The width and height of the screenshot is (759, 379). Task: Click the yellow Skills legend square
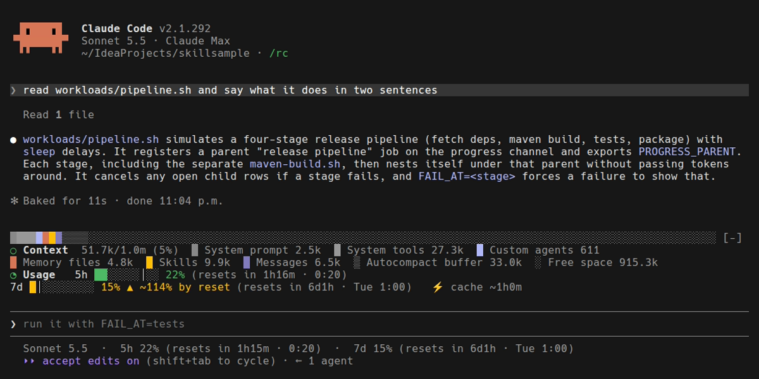(149, 263)
